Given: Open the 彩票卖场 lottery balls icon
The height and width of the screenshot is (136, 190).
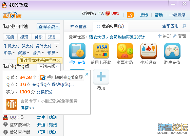Looking at the screenshot, I should coord(125,51).
